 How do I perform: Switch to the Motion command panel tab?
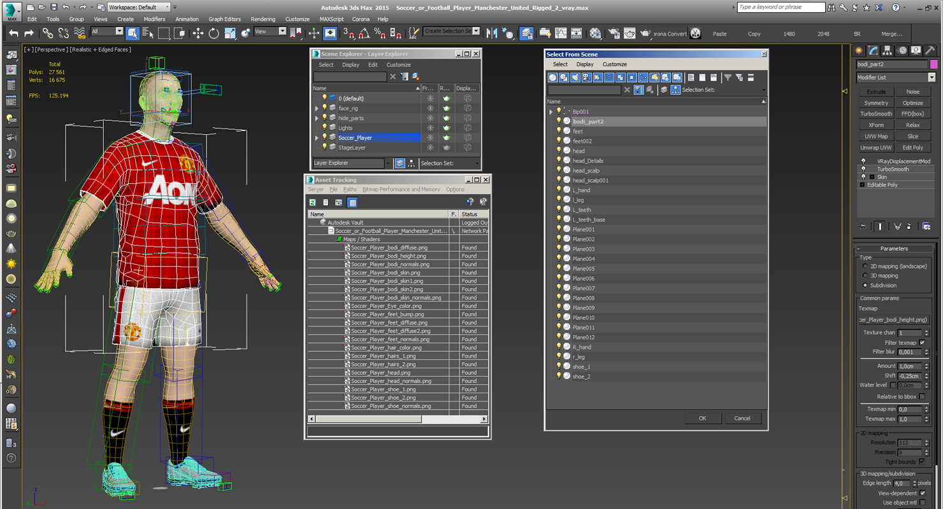[902, 50]
